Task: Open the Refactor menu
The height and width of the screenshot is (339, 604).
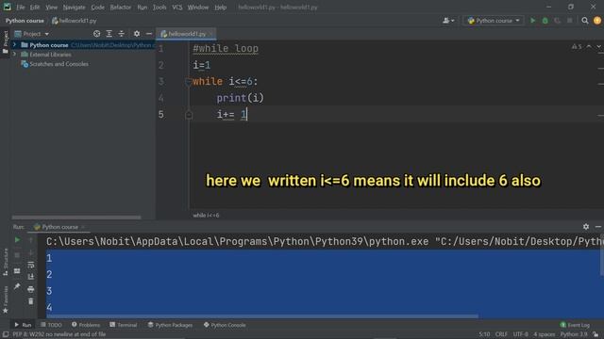Action: click(x=121, y=7)
